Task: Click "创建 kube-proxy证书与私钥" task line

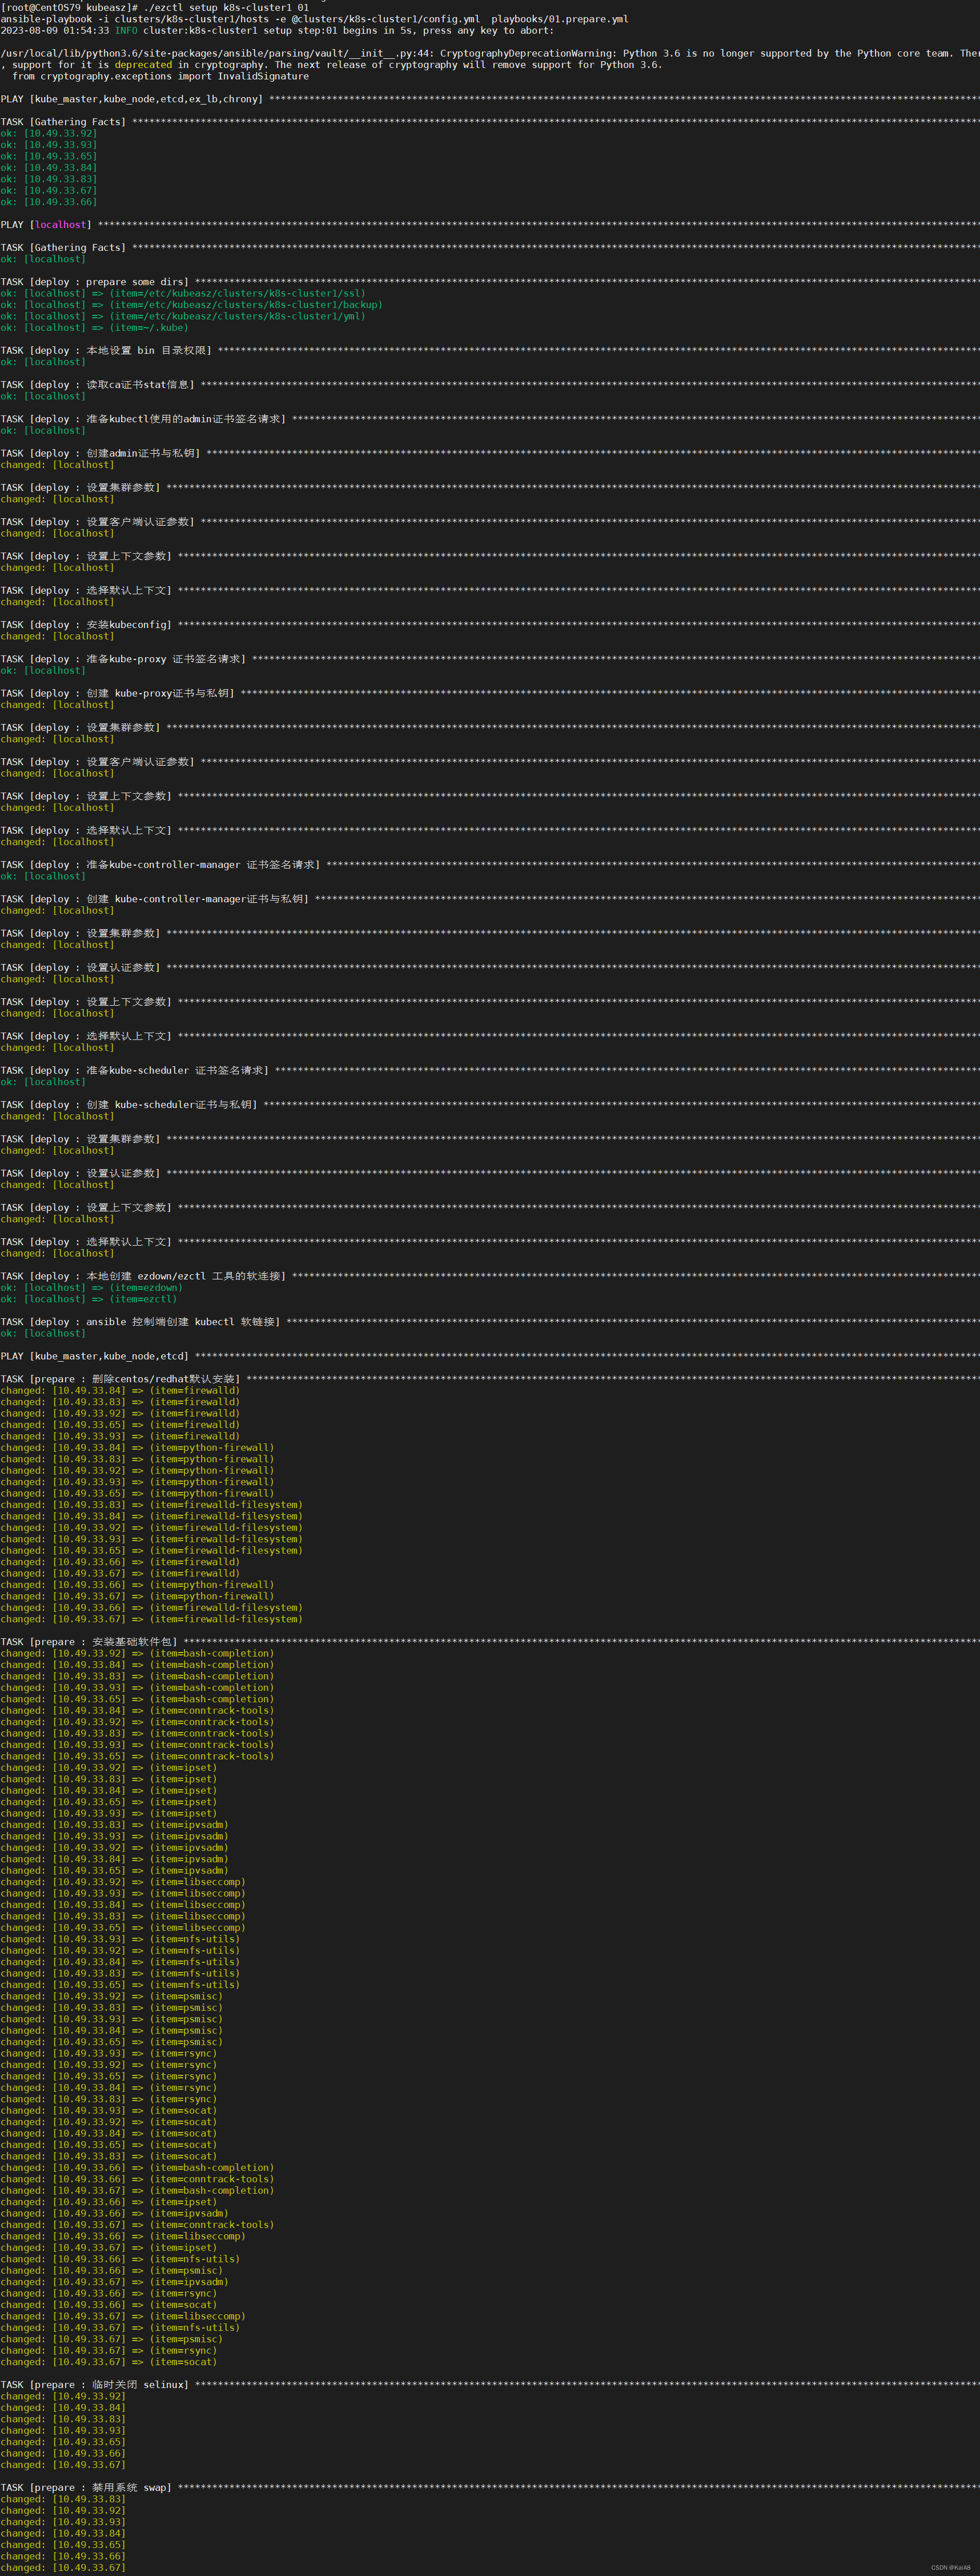Action: [x=118, y=693]
